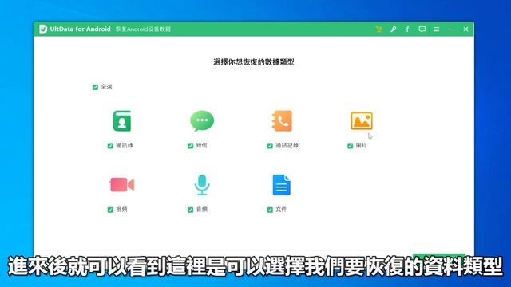511x287 pixels.
Task: Select the green Messages speech bubble icon
Action: pyautogui.click(x=202, y=120)
